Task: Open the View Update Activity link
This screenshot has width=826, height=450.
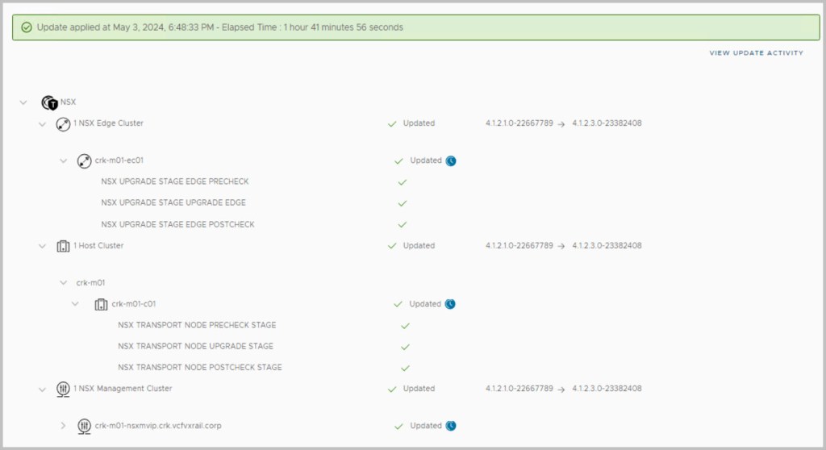Action: [756, 53]
